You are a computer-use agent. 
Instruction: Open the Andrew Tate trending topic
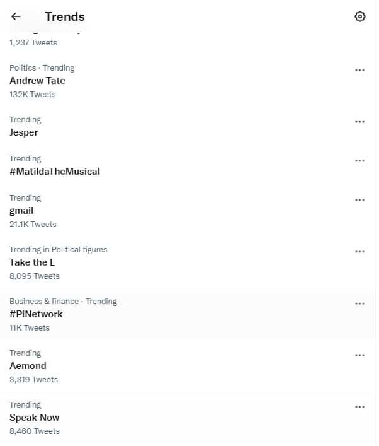pos(38,81)
